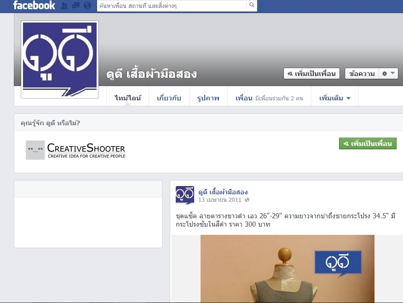403x303 pixels.
Task: Select the ไทม์ไลน์ tab
Action: click(x=128, y=98)
